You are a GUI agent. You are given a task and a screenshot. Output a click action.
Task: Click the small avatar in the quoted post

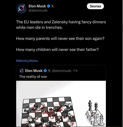22,71
